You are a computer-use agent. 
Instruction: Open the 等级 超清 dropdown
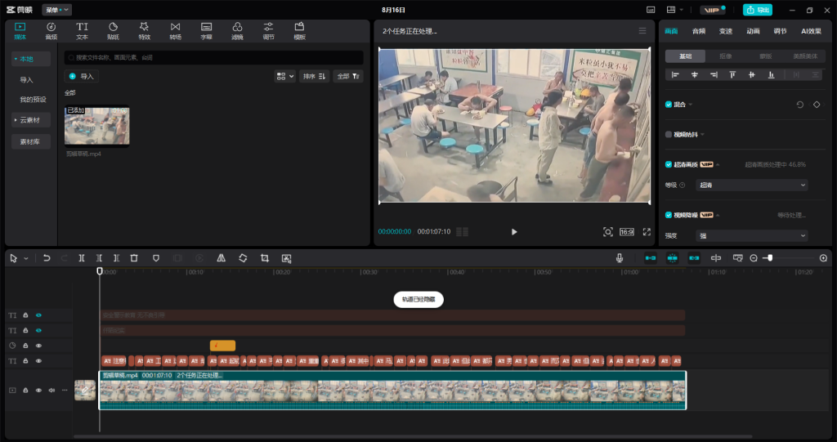click(752, 185)
